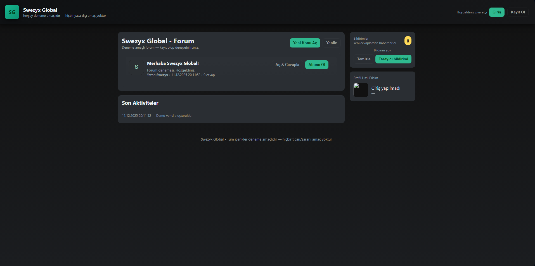Open the Merhaba Swezyx Global! thread title
Viewport: 535px width, 266px height.
173,63
